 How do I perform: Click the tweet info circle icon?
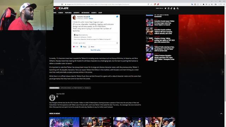(117, 43)
